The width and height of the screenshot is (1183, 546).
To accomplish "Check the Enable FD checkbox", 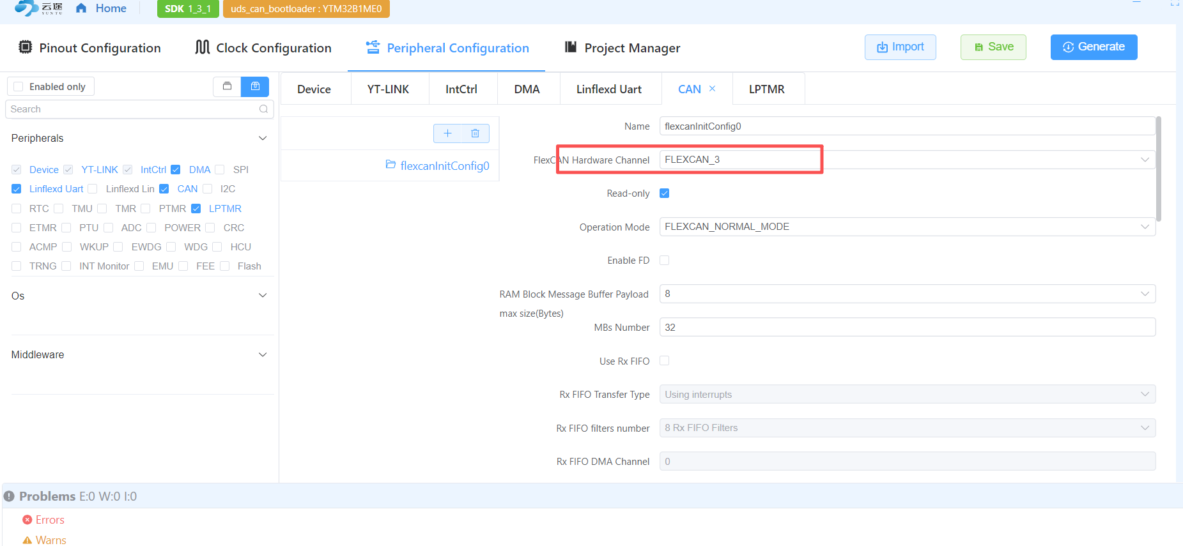I will point(665,261).
